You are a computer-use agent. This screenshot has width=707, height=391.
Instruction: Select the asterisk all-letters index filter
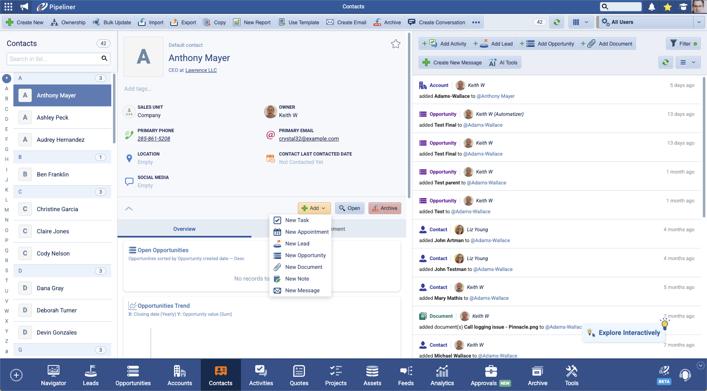[x=7, y=78]
